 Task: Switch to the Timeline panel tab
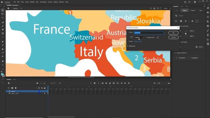(x=9, y=79)
